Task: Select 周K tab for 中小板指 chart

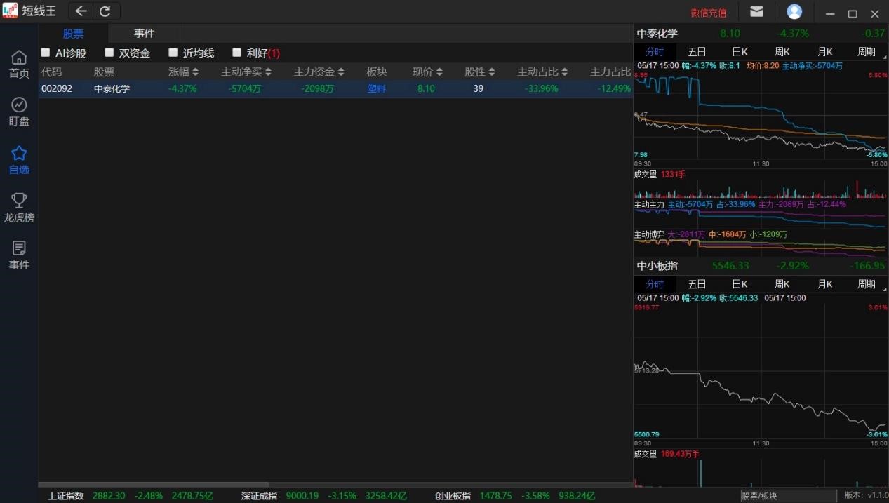Action: click(782, 284)
